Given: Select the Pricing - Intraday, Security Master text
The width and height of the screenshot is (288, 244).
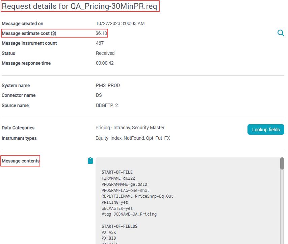Looking at the screenshot, I should pyautogui.click(x=130, y=128).
